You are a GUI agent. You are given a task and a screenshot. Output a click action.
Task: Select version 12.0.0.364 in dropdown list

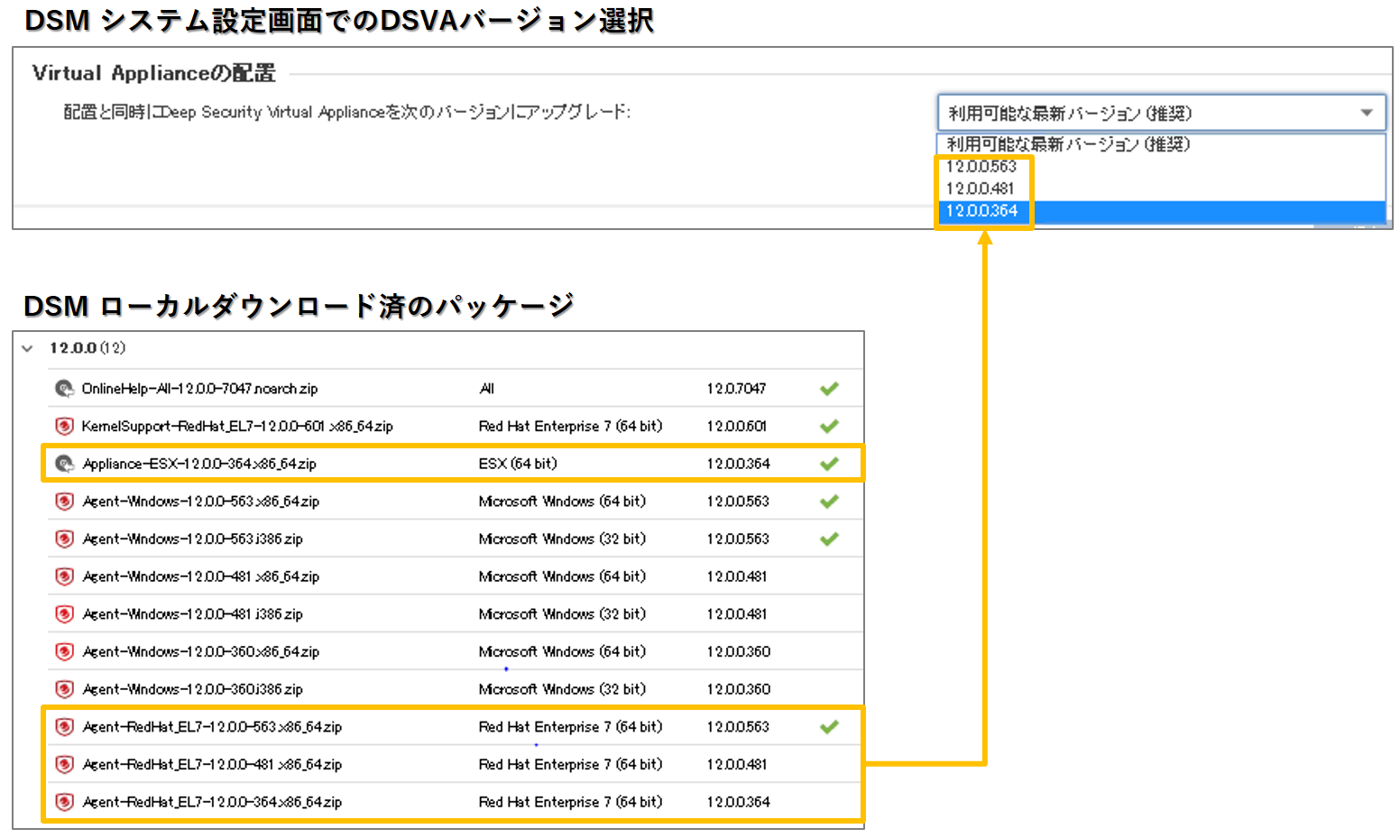tap(982, 211)
